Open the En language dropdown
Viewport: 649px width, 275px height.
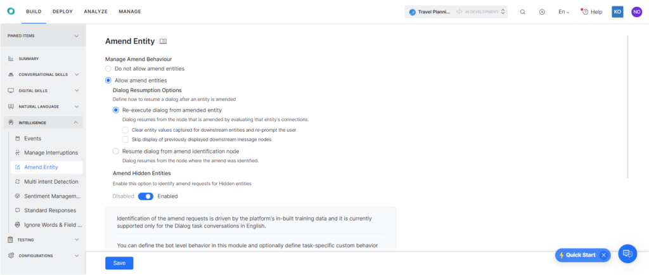tap(563, 11)
